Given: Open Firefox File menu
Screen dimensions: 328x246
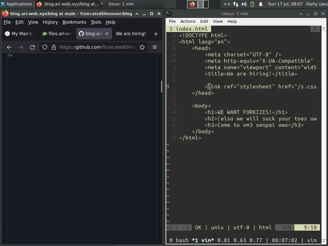Looking at the screenshot, I should click(7, 22).
